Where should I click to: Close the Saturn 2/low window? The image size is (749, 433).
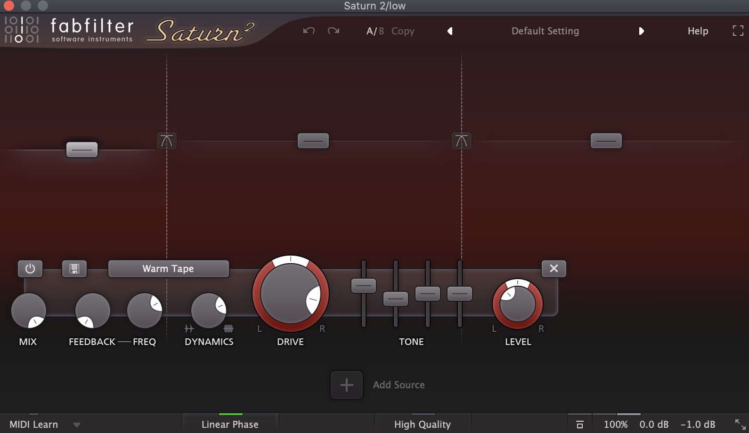tap(8, 6)
